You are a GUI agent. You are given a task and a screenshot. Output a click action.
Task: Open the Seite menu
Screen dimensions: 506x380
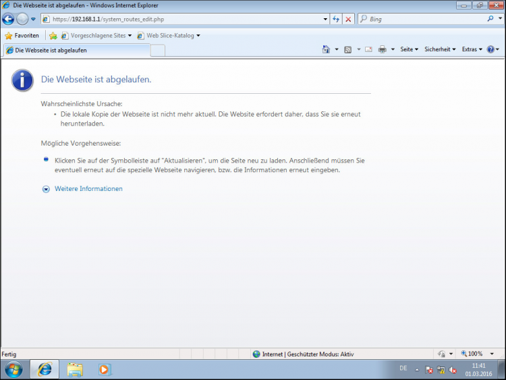(x=409, y=49)
